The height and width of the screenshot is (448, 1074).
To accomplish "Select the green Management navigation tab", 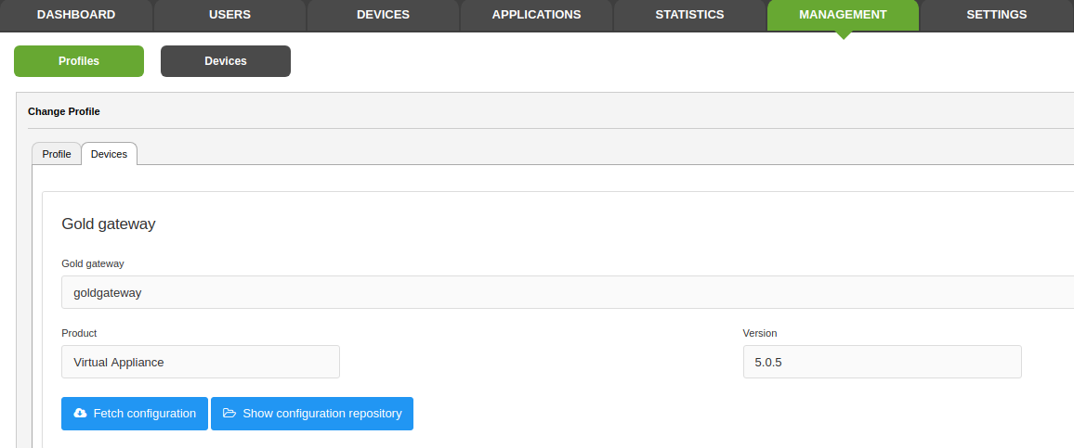I will (843, 15).
